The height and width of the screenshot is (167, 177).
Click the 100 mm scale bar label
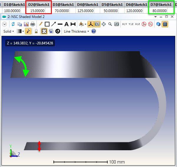[117, 162]
